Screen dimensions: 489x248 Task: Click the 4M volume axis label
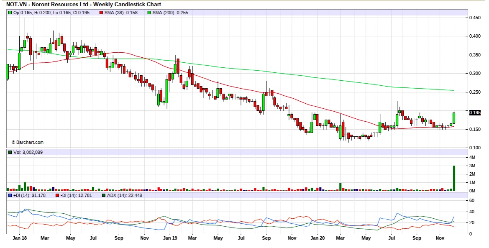pyautogui.click(x=472, y=157)
